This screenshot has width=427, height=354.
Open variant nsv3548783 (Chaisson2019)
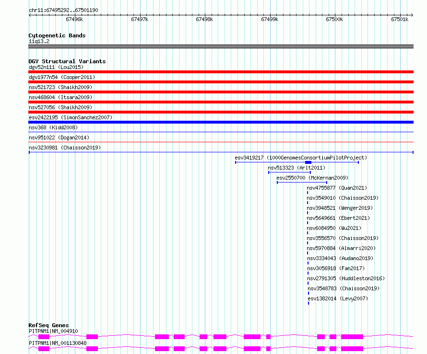pos(344,288)
